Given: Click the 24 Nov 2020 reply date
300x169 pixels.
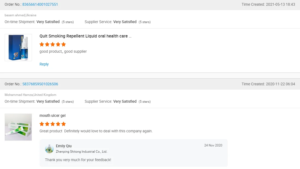Looking at the screenshot, I should tap(213, 145).
